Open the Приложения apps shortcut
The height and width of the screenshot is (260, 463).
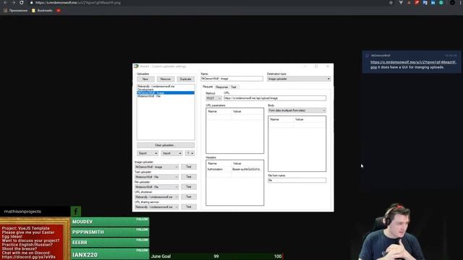click(x=16, y=11)
